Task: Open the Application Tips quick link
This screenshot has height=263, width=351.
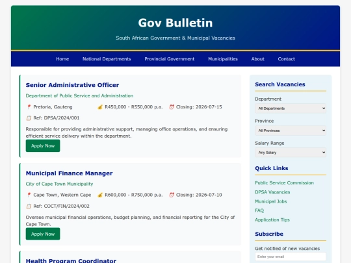Action: coord(272,220)
